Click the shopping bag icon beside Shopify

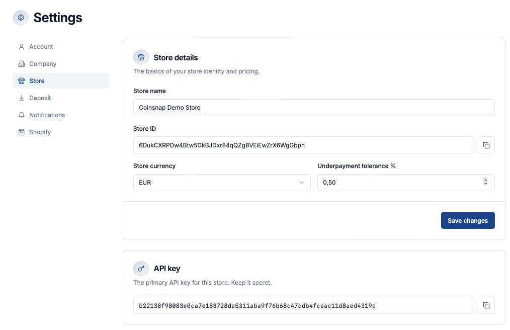22,132
